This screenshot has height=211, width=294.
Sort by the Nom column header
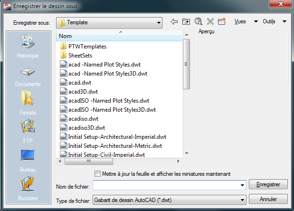[119, 36]
